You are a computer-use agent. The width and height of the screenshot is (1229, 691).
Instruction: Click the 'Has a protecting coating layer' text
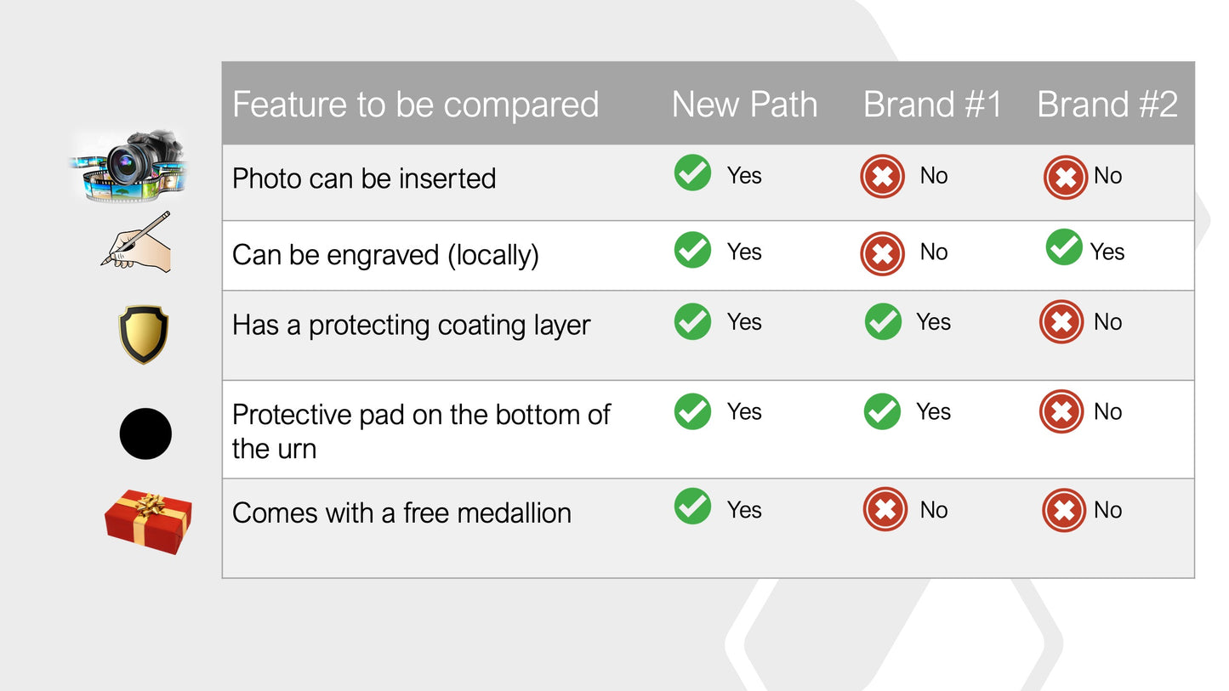411,325
